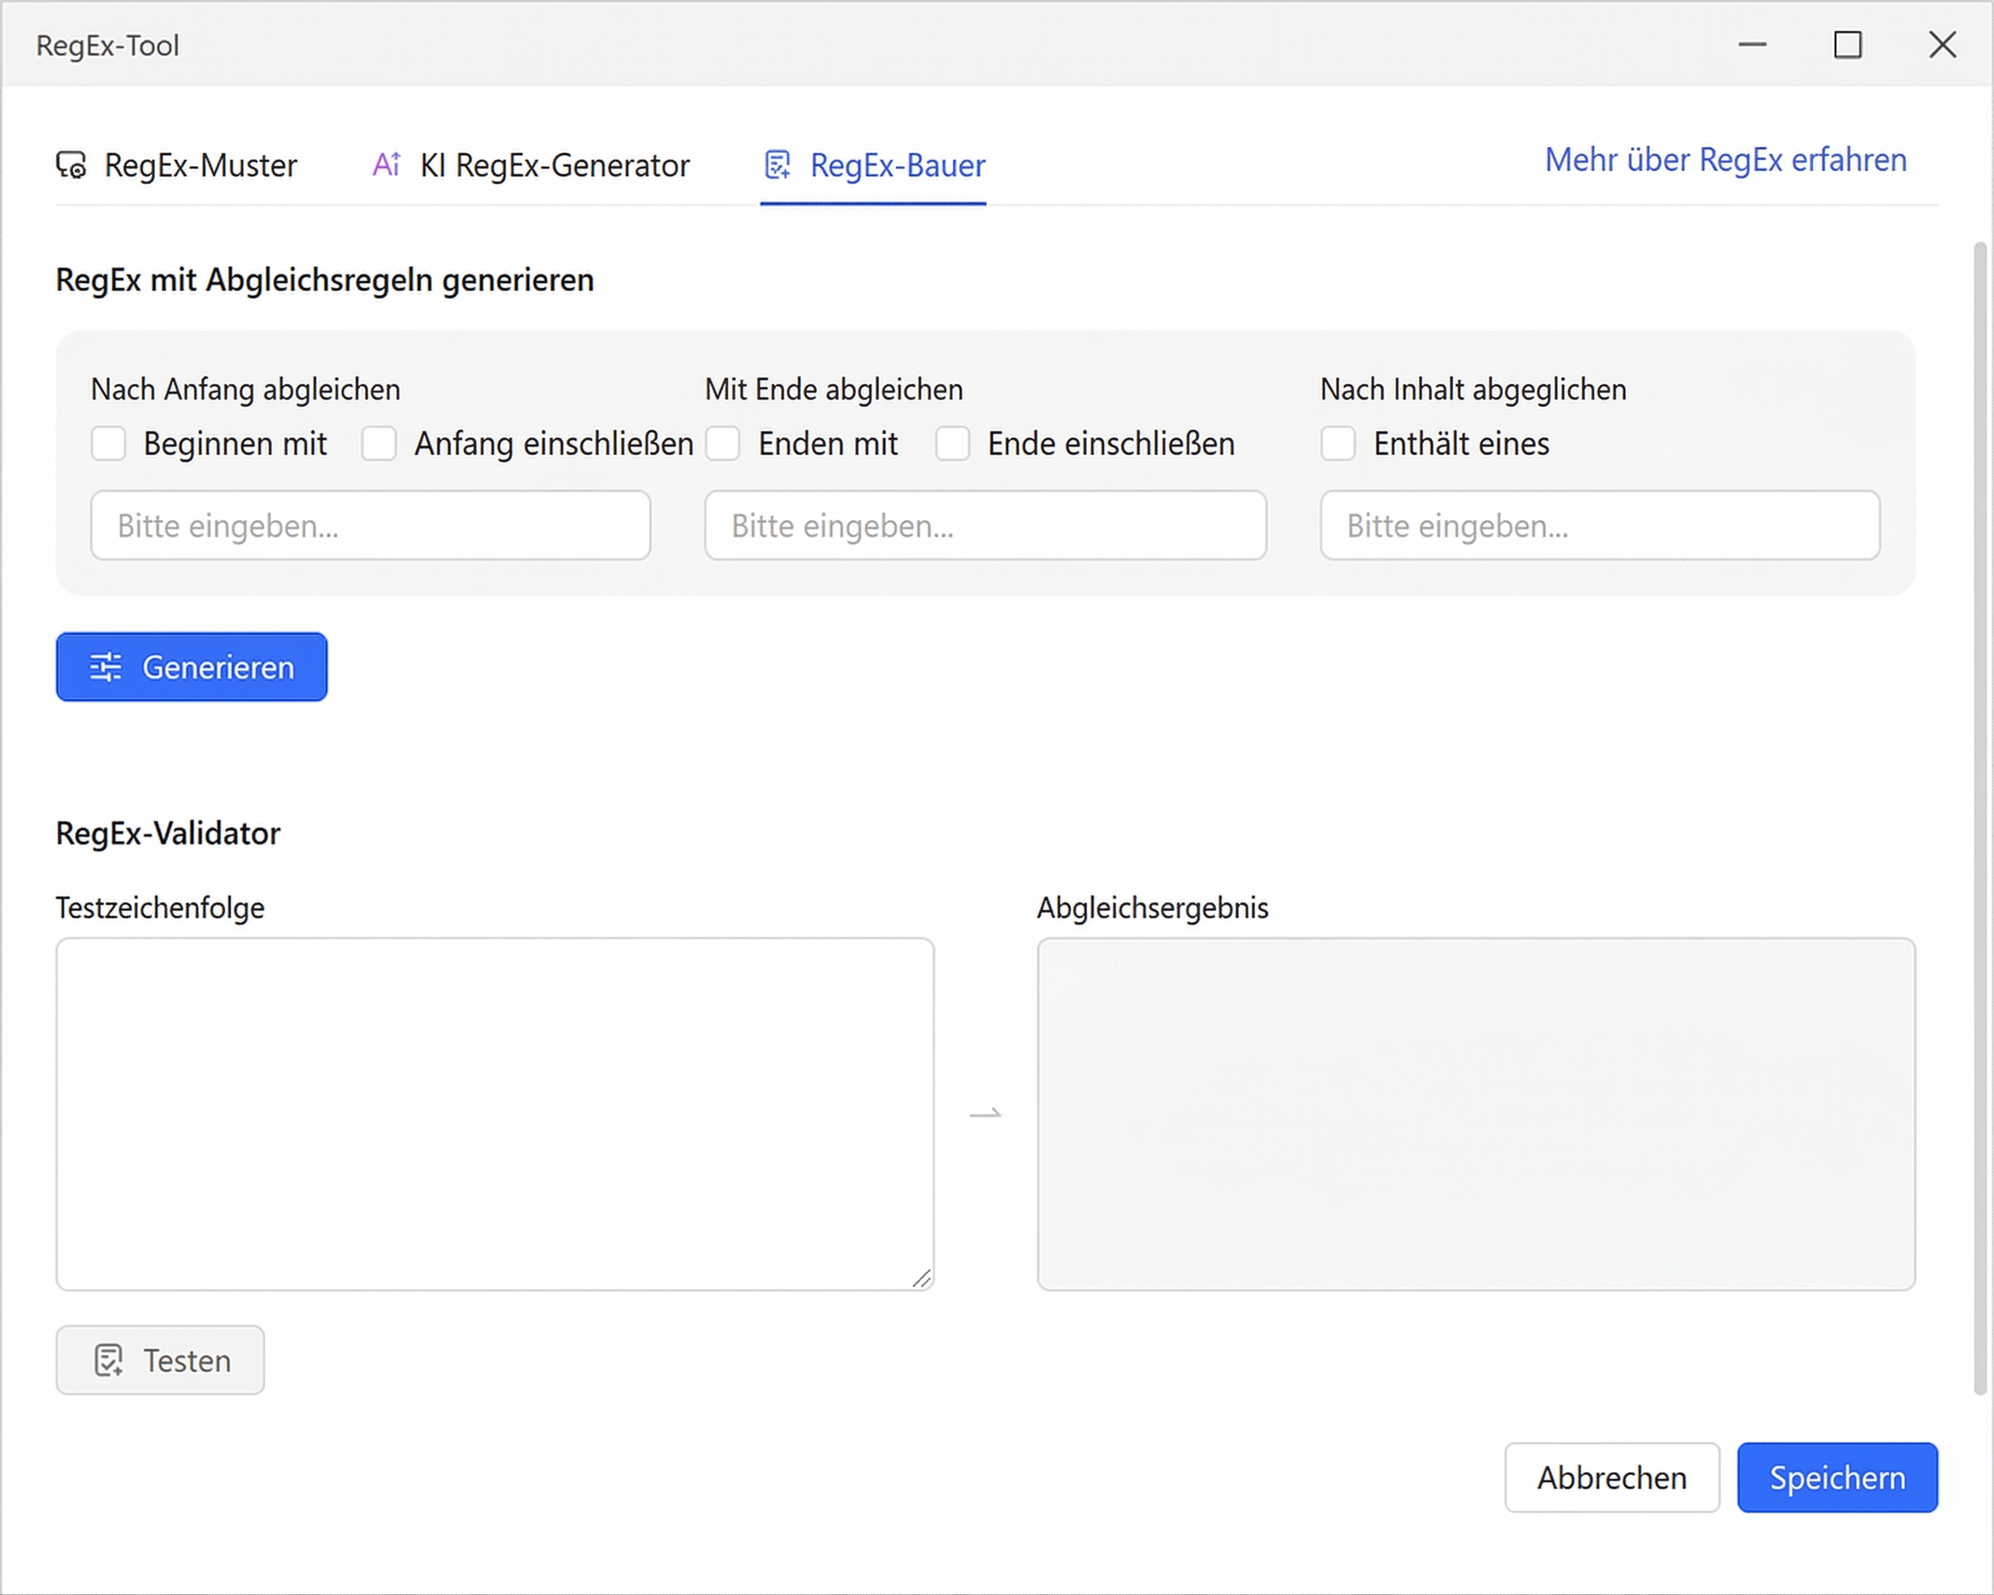Click the RegEx-Muster glasses icon
This screenshot has height=1595, width=1994.
[70, 164]
